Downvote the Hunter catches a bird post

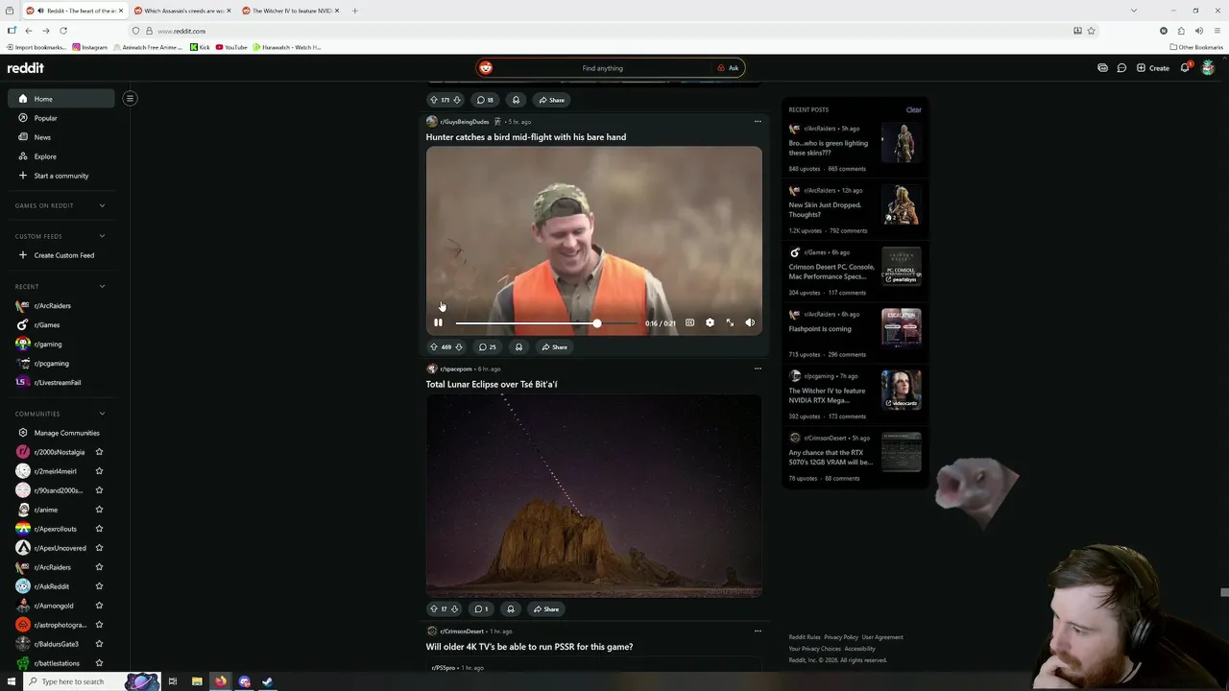pos(459,346)
